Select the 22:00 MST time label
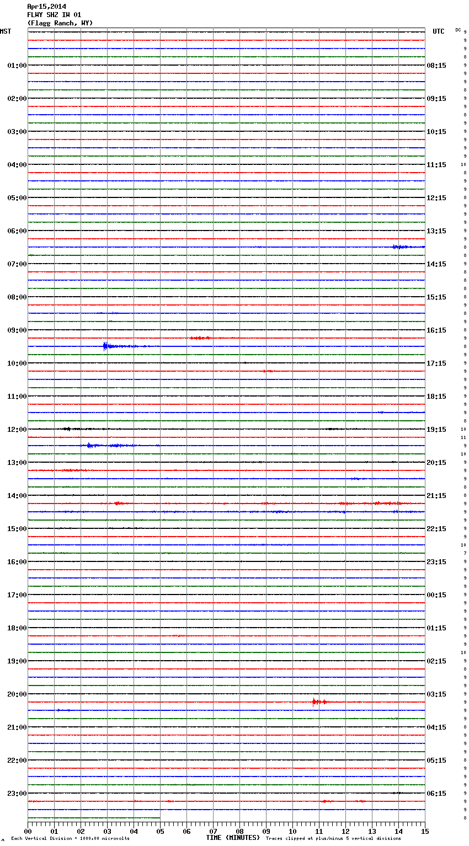The width and height of the screenshot is (469, 846). pos(17,761)
